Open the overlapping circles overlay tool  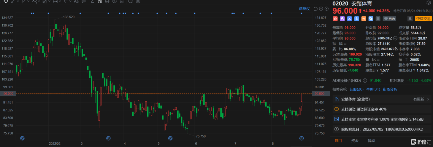click(131, 1)
